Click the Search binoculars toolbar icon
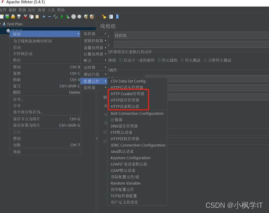Screen dimensions: 269x213 pyautogui.click(x=99, y=17)
